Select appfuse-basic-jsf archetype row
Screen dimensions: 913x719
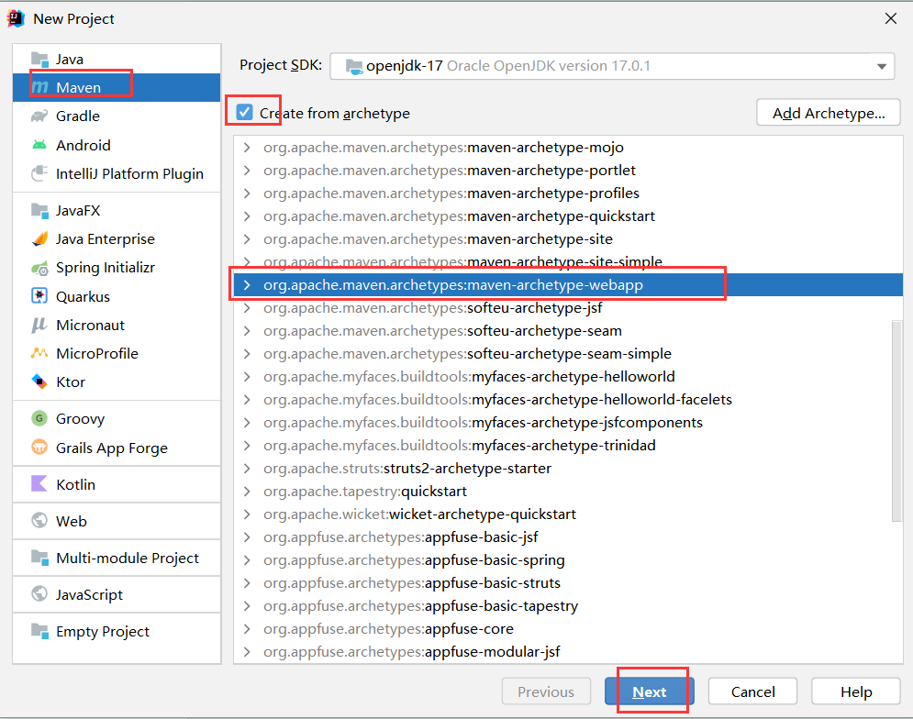click(568, 537)
